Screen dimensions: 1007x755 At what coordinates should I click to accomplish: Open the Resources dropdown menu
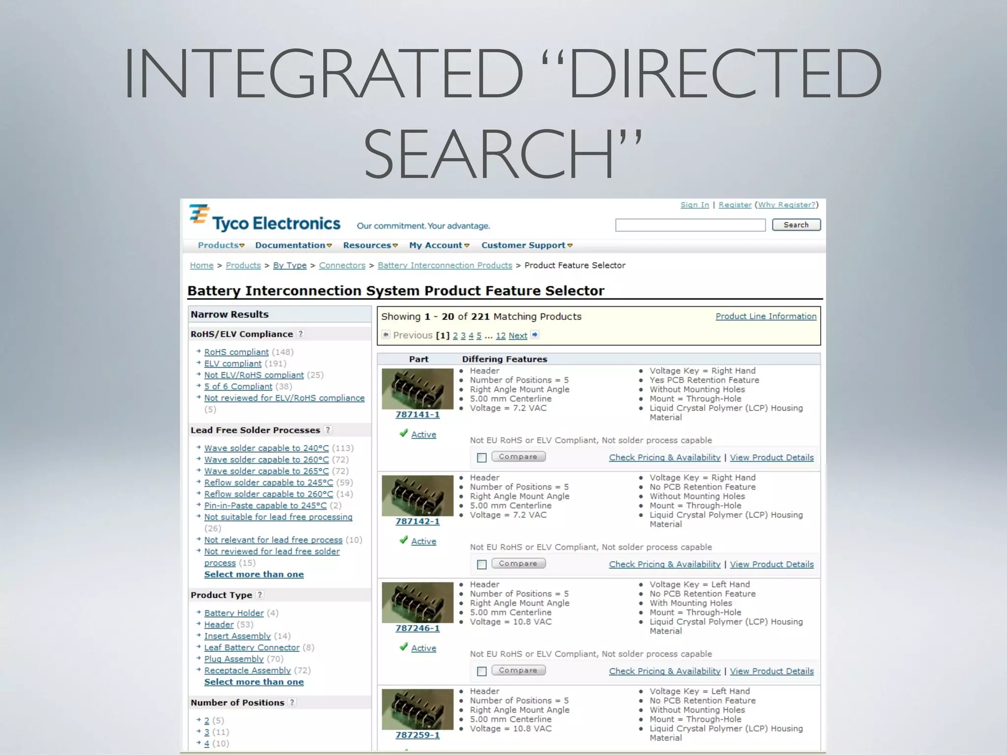371,245
